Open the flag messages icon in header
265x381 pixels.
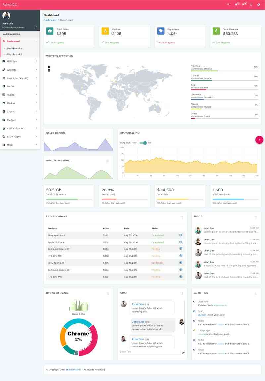(x=243, y=5)
